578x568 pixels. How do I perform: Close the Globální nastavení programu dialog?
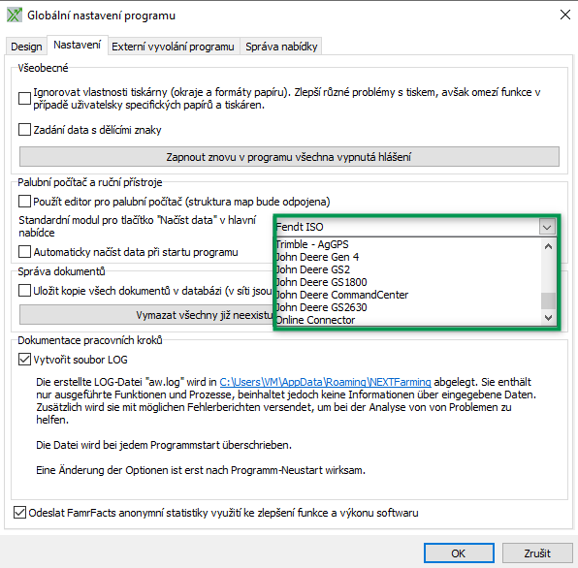pos(564,16)
